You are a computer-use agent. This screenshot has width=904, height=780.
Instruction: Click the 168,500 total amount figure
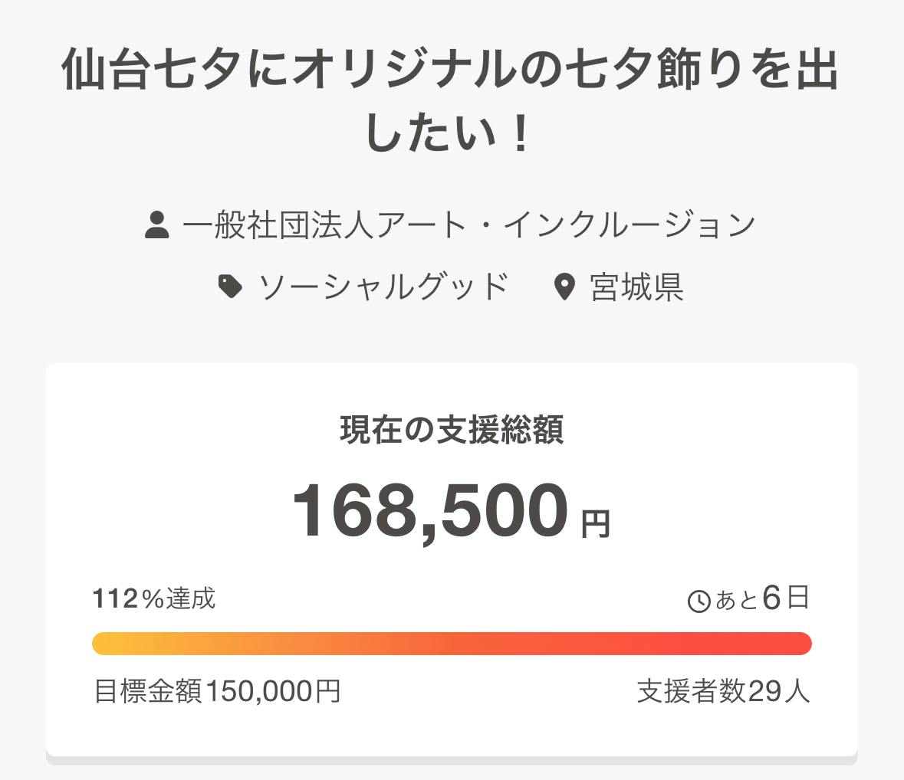click(430, 511)
